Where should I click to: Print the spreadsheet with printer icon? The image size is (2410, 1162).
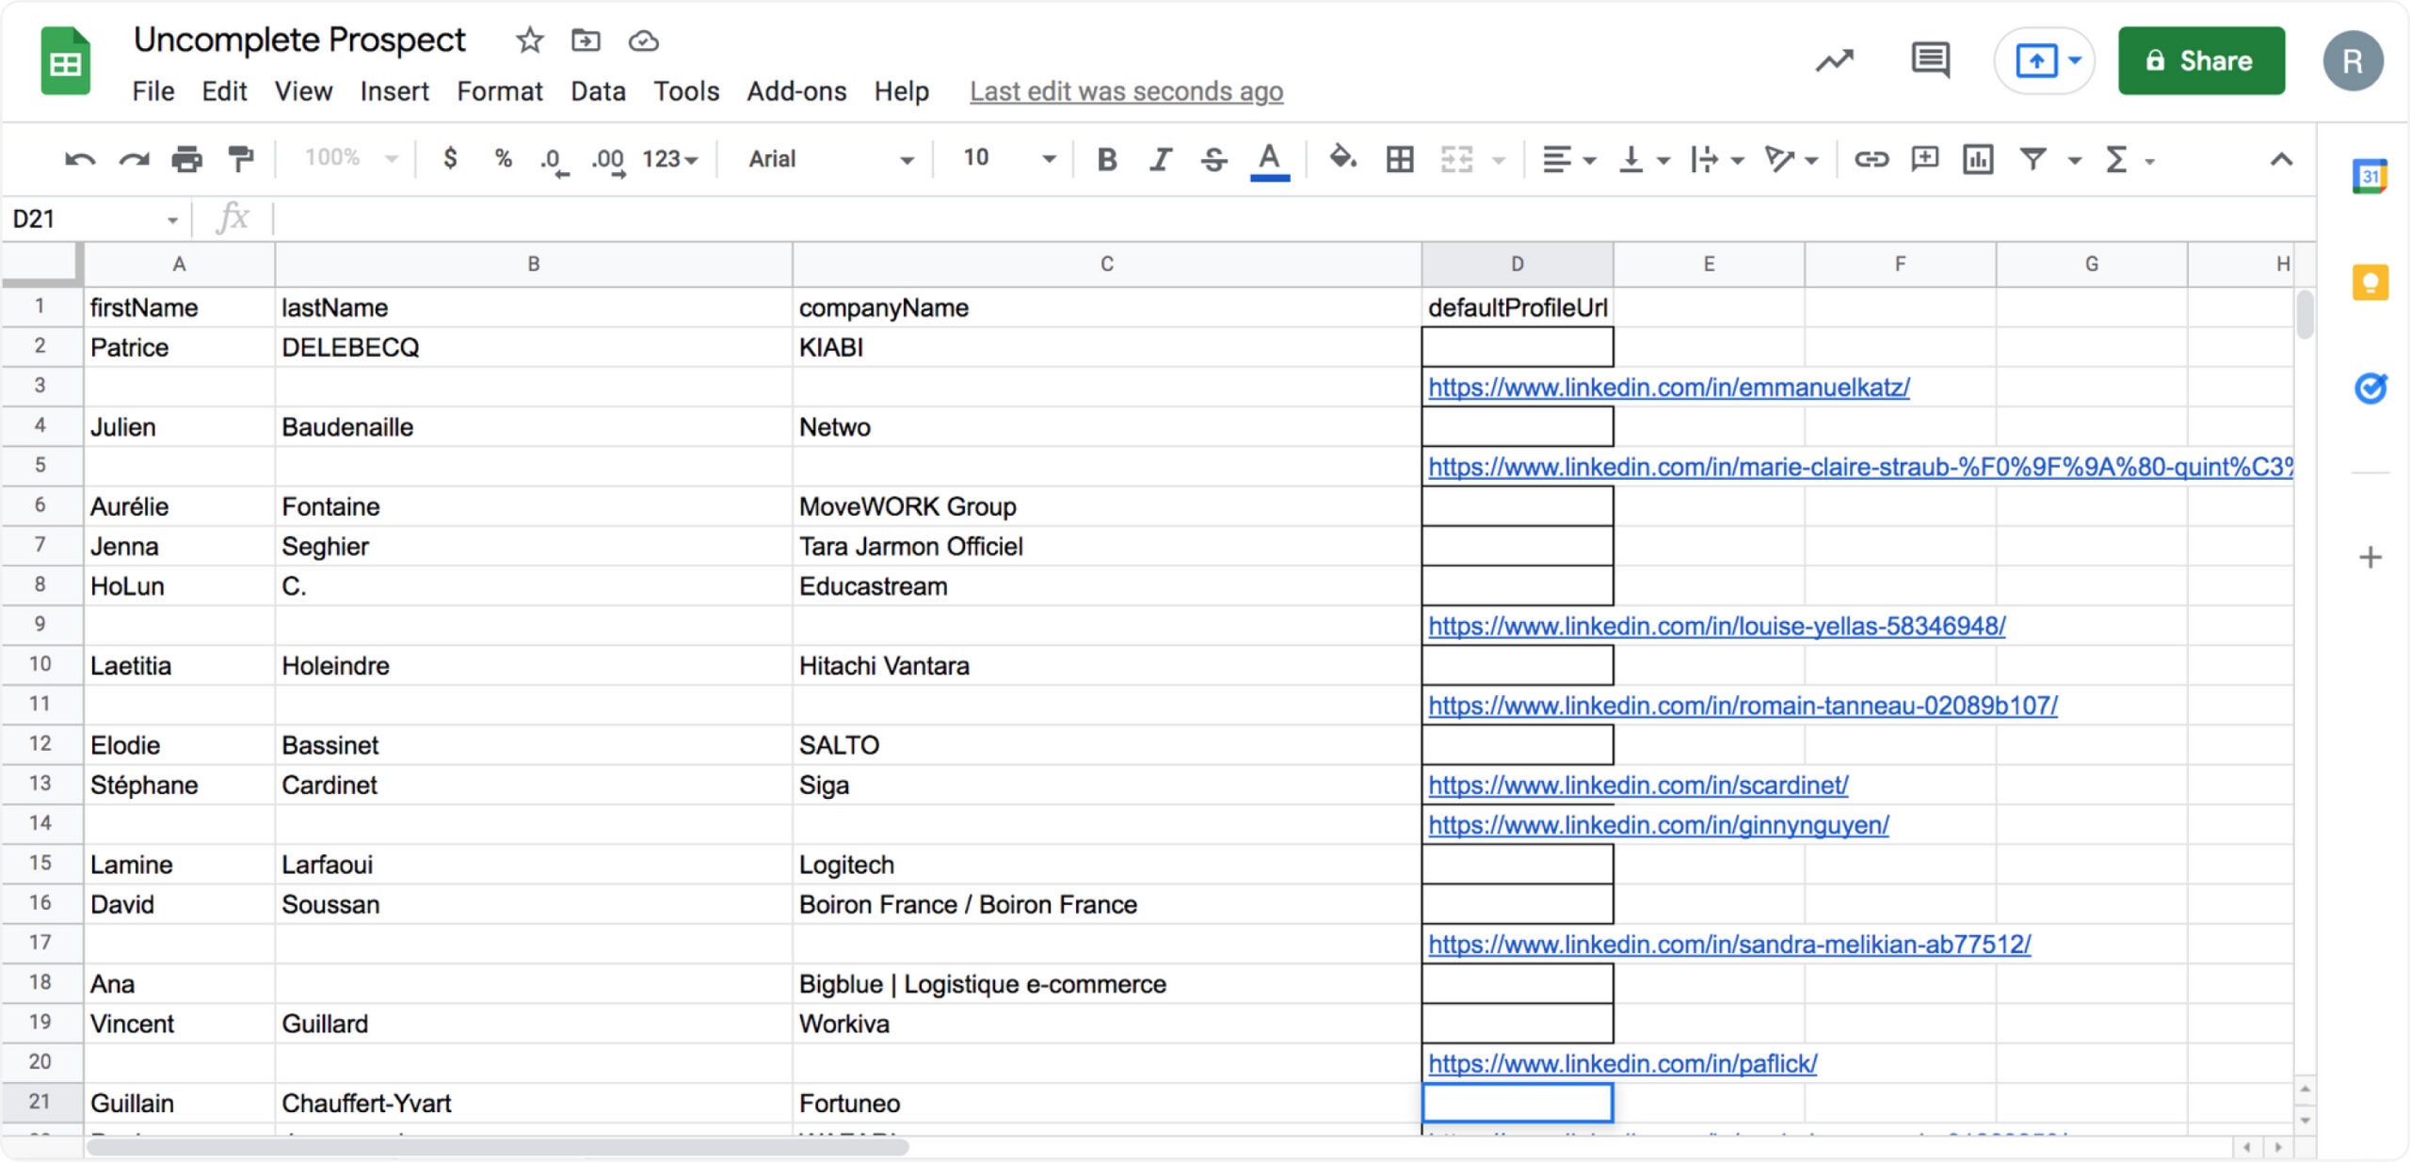click(x=186, y=159)
